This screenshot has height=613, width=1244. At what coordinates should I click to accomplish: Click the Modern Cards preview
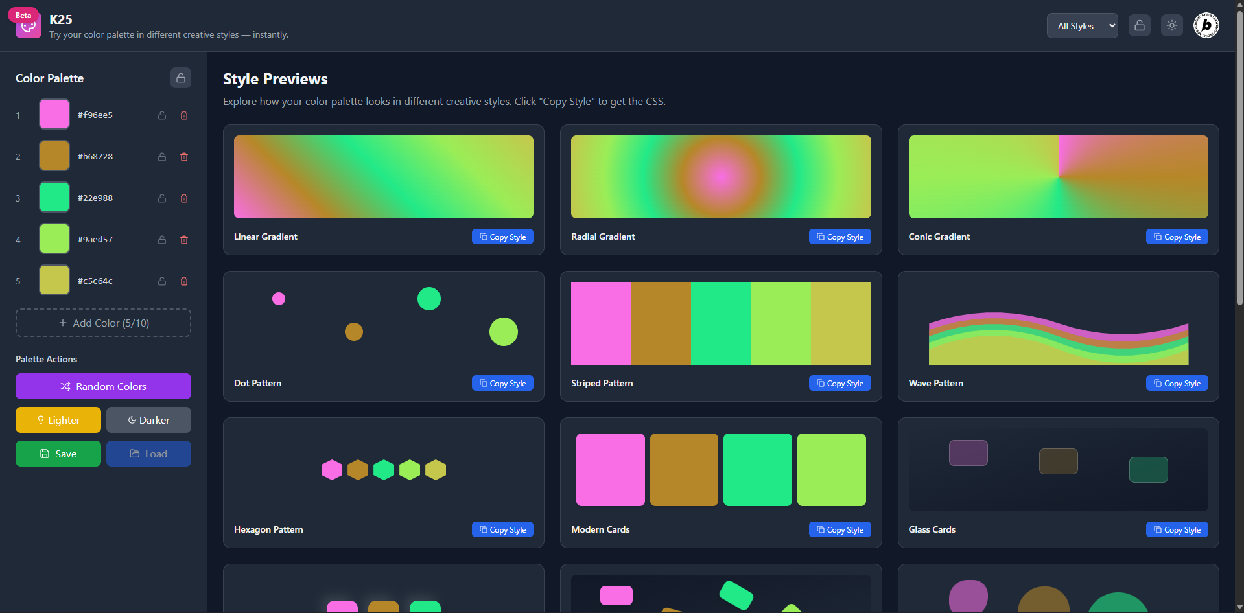pos(721,470)
